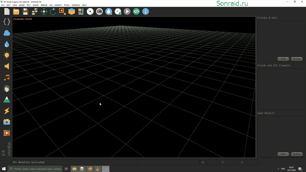Open the FILE menu

click(3, 5)
